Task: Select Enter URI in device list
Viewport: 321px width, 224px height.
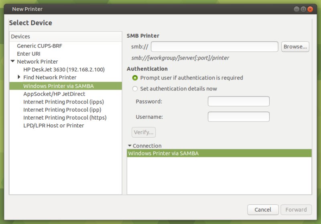Action: (x=28, y=54)
